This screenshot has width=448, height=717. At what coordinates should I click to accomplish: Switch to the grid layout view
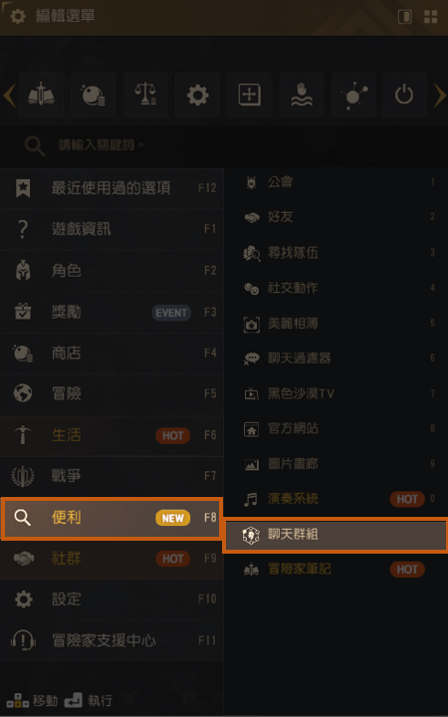pos(431,17)
